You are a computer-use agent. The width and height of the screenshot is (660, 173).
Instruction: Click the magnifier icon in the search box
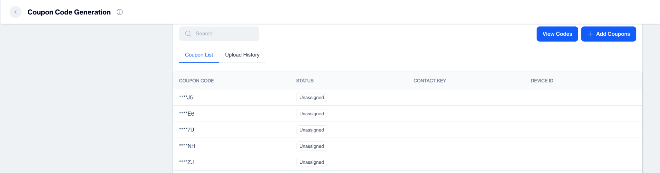coord(188,34)
